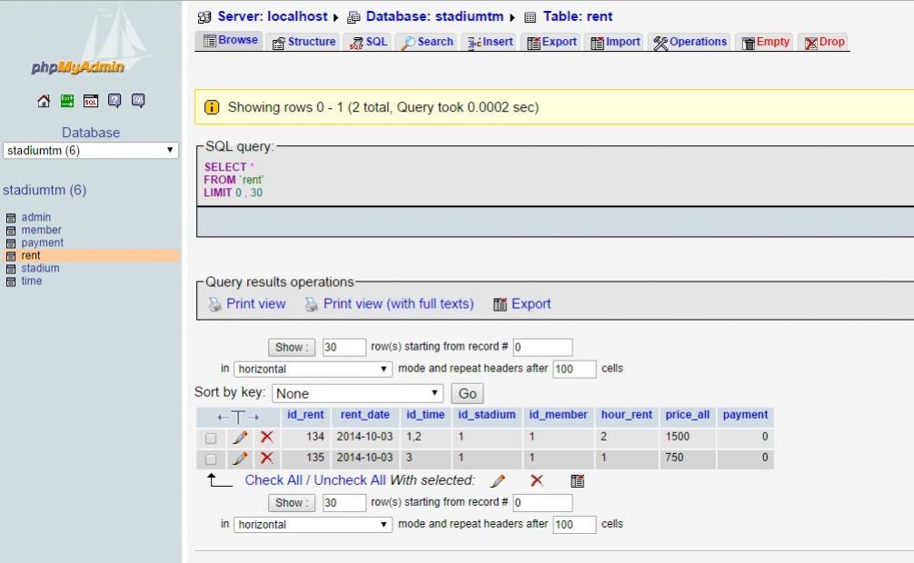The image size is (914, 563).
Task: Click the green Exit log out icon
Action: [67, 101]
